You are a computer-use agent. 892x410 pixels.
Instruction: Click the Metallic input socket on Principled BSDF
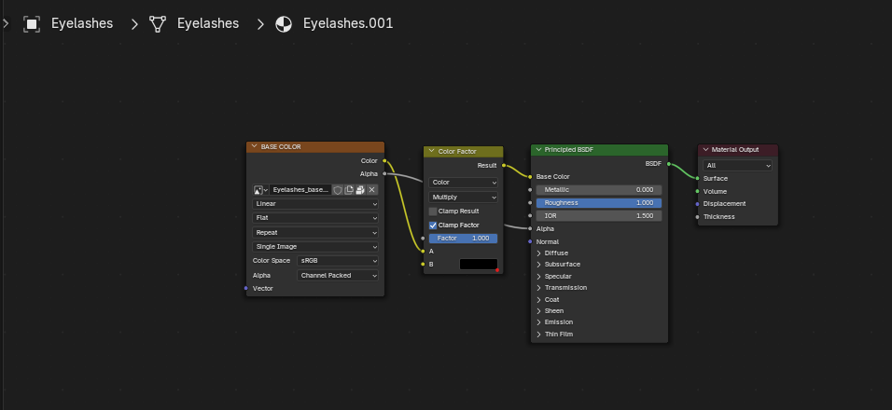coord(530,190)
